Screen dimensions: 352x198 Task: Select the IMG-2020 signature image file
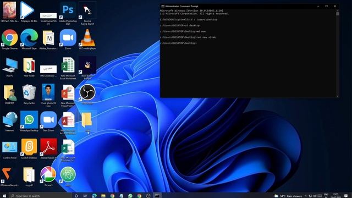48,71
